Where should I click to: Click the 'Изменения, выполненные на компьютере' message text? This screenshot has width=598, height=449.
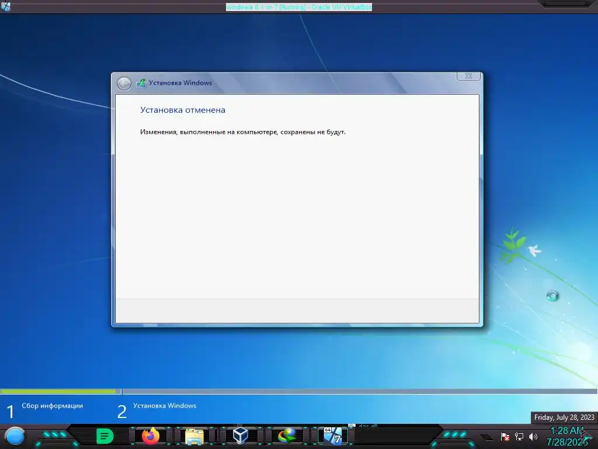tap(242, 132)
